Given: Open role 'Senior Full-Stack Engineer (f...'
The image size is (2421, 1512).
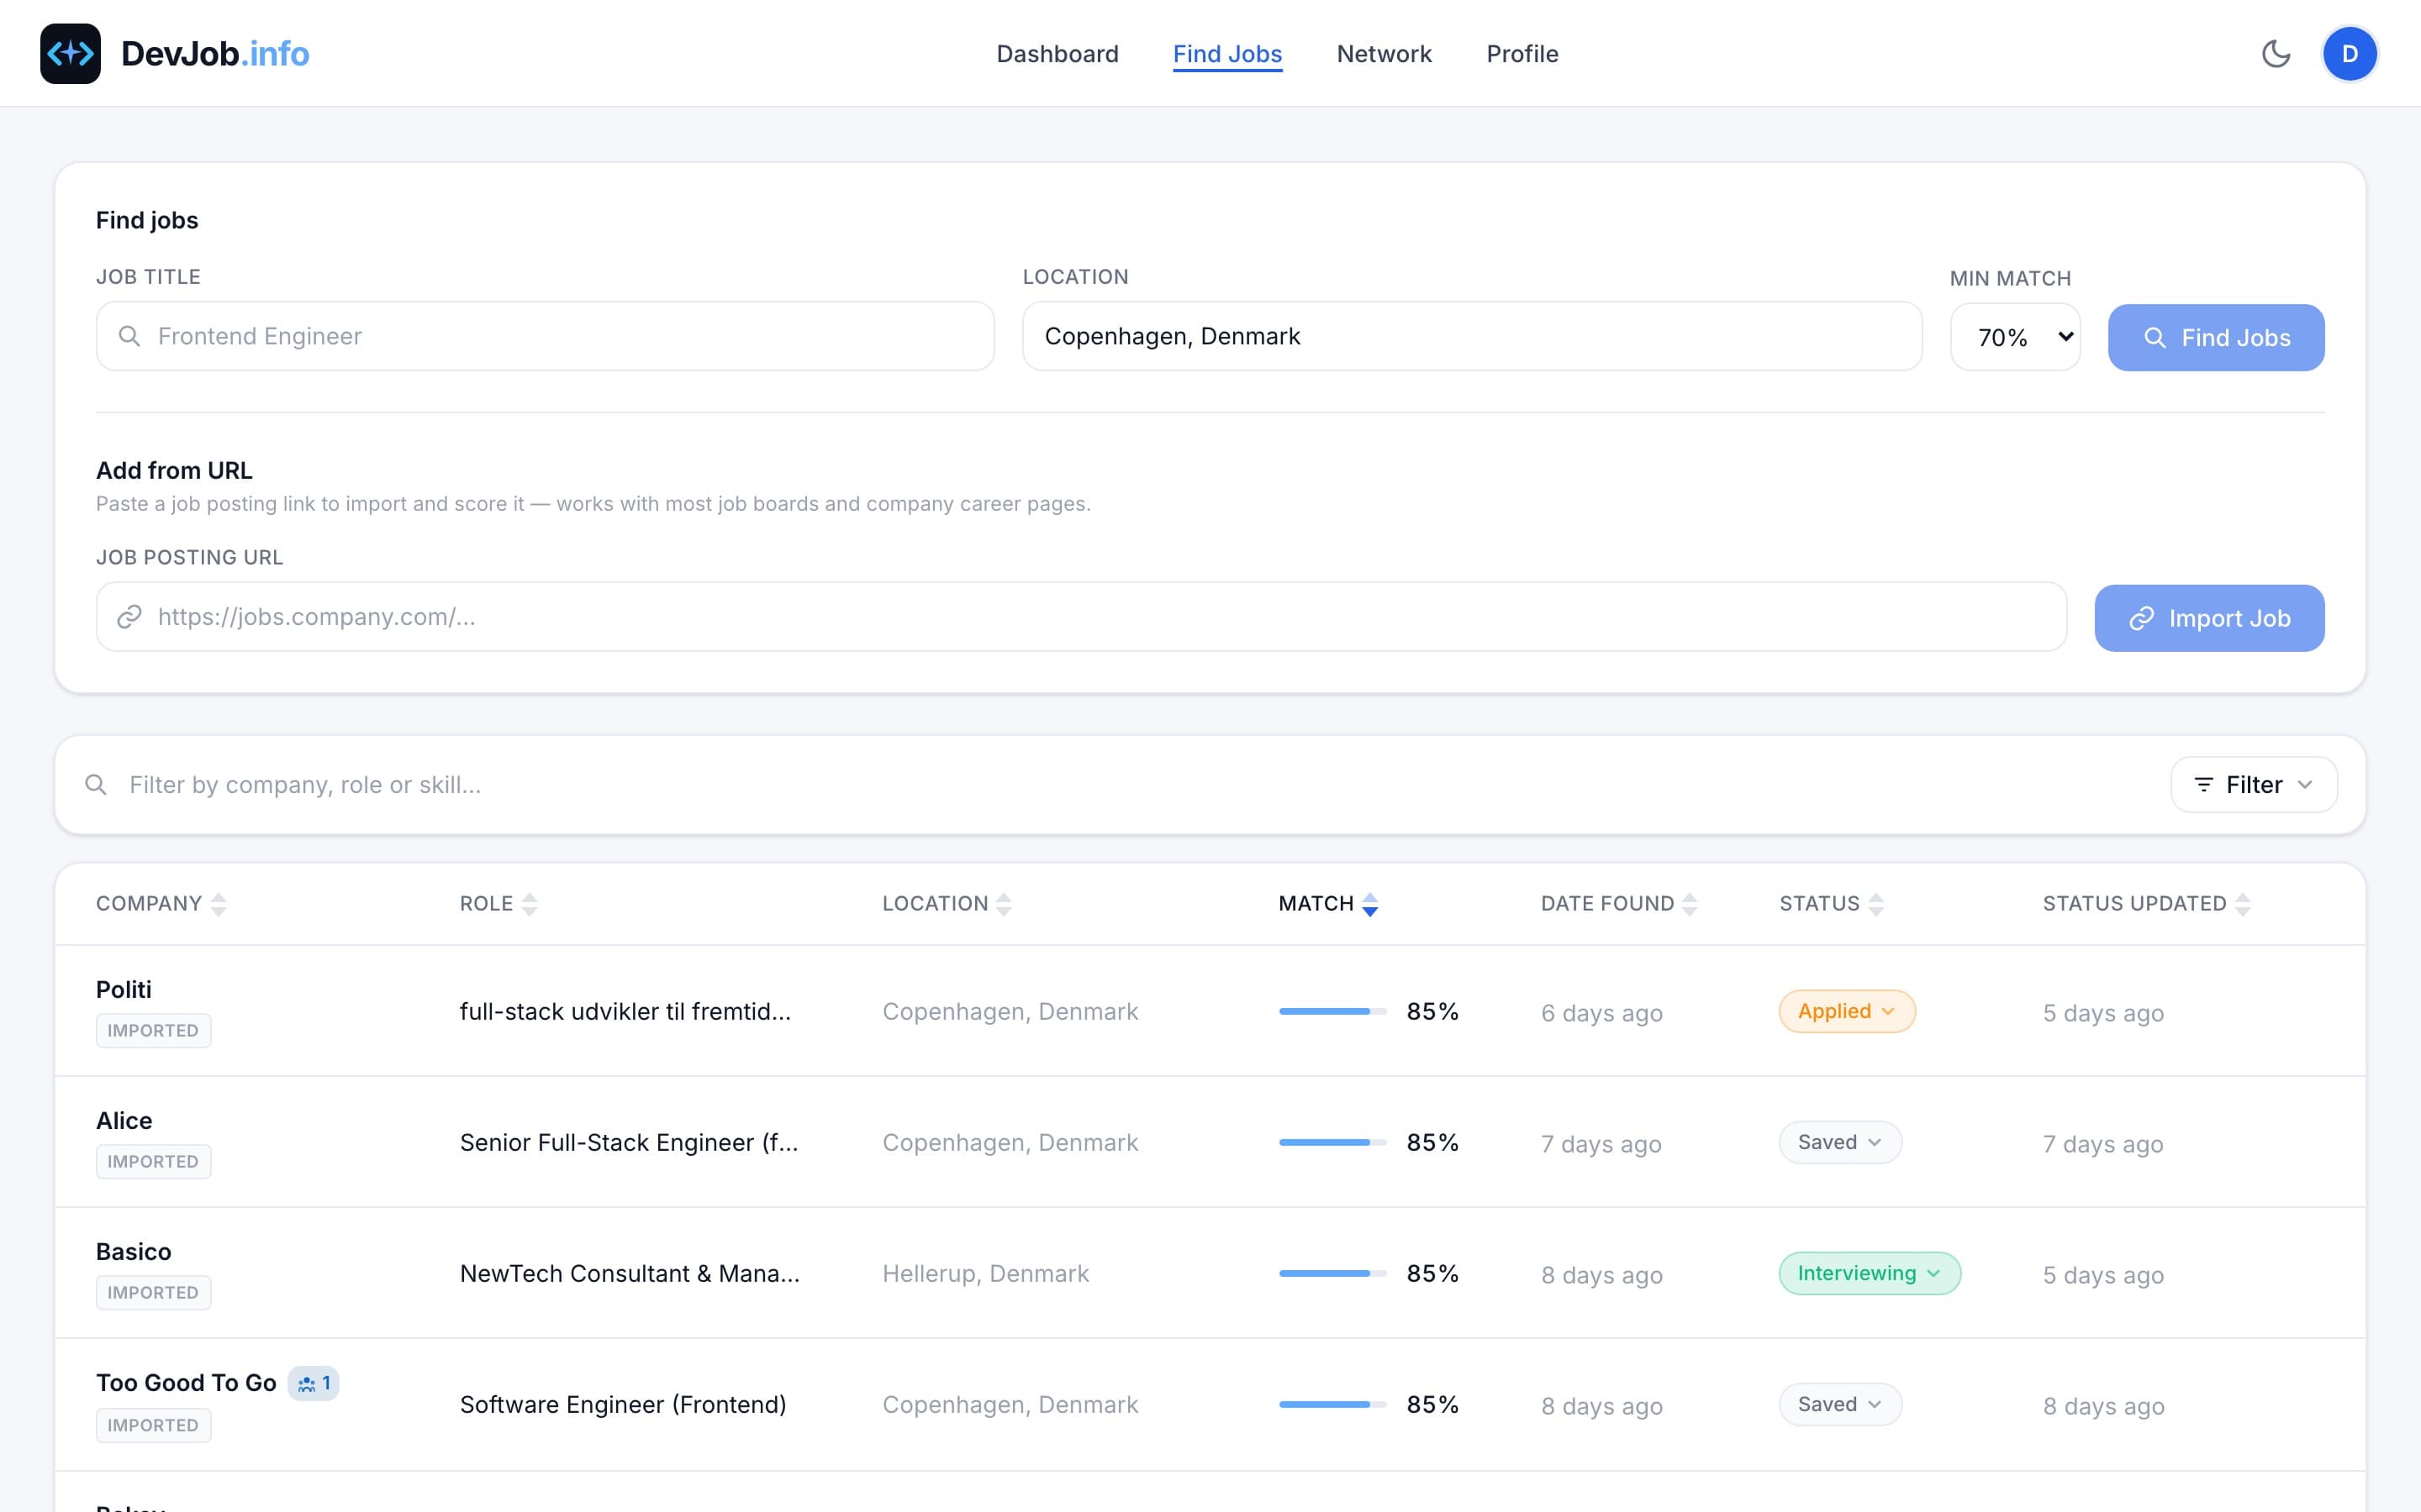Looking at the screenshot, I should (x=630, y=1142).
